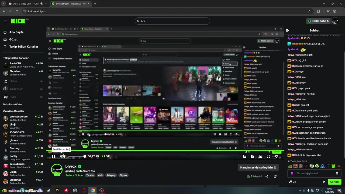Open zeusidiouss channel in sidebar

23,165
